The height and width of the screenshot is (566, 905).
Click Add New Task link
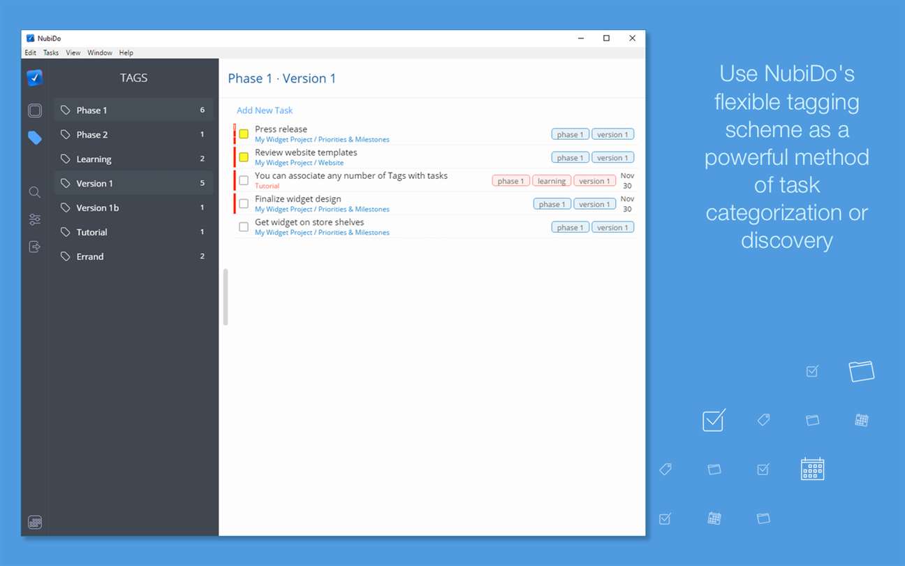point(265,110)
